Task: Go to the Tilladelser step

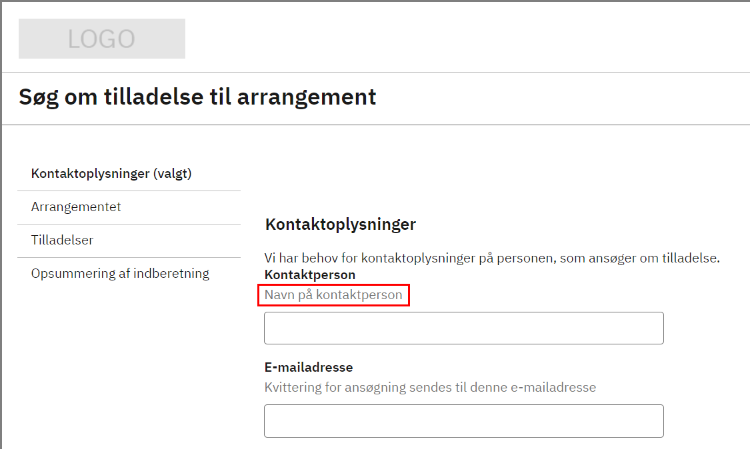Action: point(62,240)
